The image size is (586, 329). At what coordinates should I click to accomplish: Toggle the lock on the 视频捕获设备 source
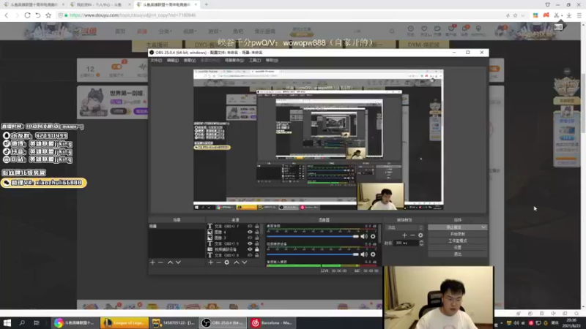pos(257,249)
